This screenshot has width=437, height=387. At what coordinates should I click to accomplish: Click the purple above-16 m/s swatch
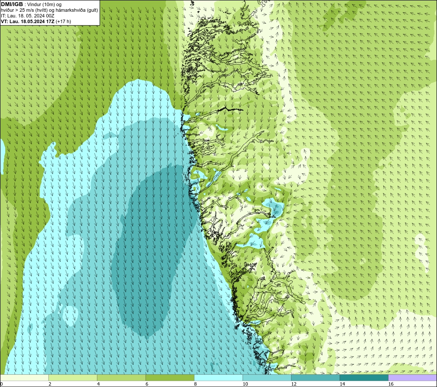click(x=413, y=377)
